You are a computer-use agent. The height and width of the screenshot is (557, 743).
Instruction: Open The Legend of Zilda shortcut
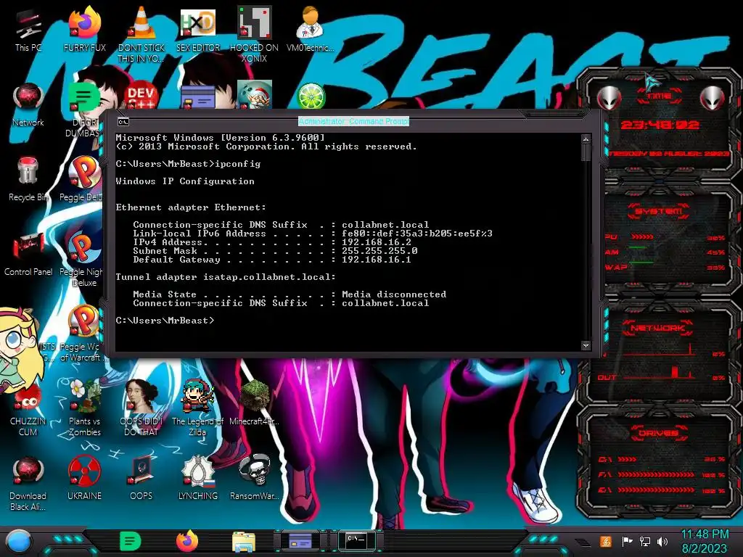tap(197, 408)
